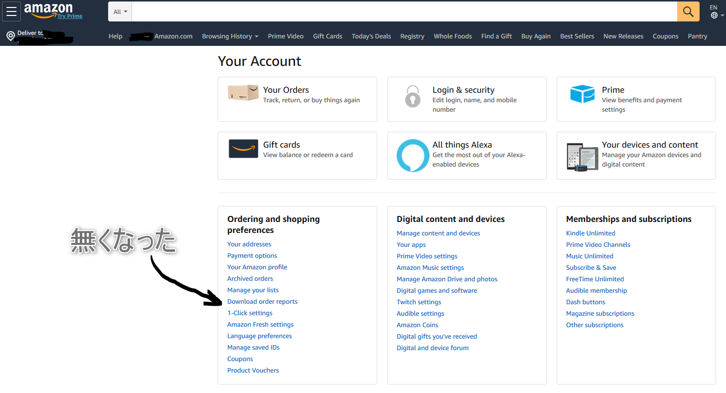Open the All things Alexa card title
The width and height of the screenshot is (726, 393).
click(x=462, y=145)
